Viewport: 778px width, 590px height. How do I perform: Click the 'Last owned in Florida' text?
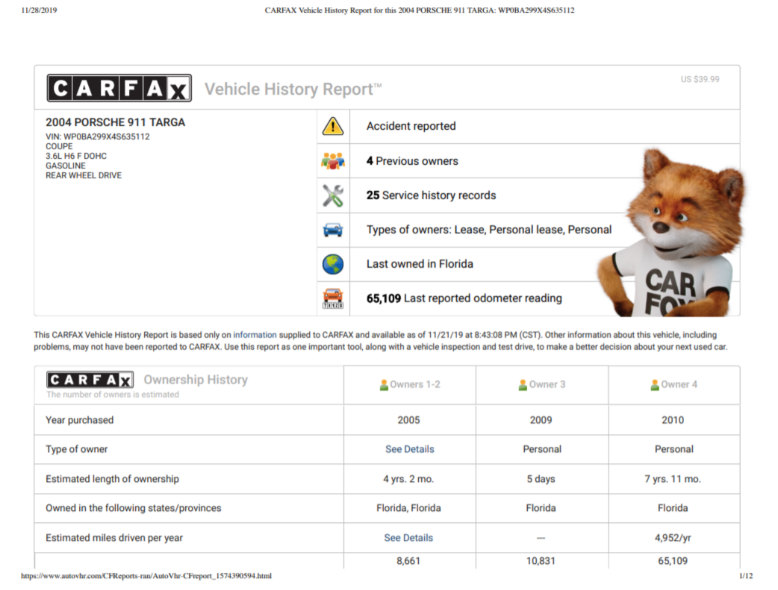pyautogui.click(x=420, y=264)
